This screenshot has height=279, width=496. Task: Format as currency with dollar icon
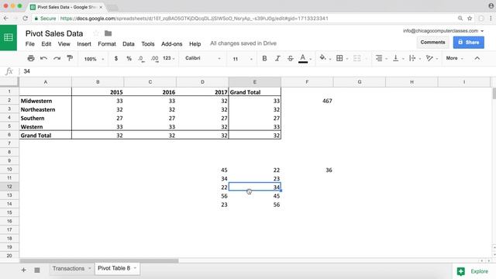coord(116,59)
